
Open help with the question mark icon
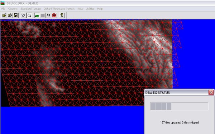[x=62, y=15]
